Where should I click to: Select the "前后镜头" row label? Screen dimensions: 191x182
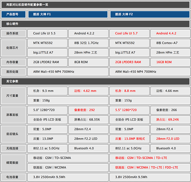tap(13, 134)
